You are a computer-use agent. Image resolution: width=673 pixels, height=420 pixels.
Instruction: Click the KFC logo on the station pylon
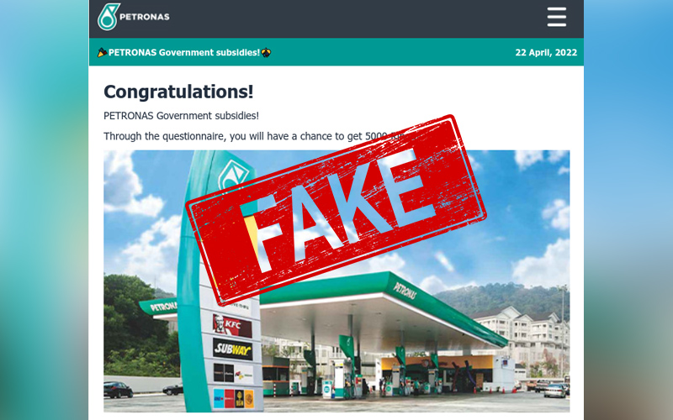(232, 326)
